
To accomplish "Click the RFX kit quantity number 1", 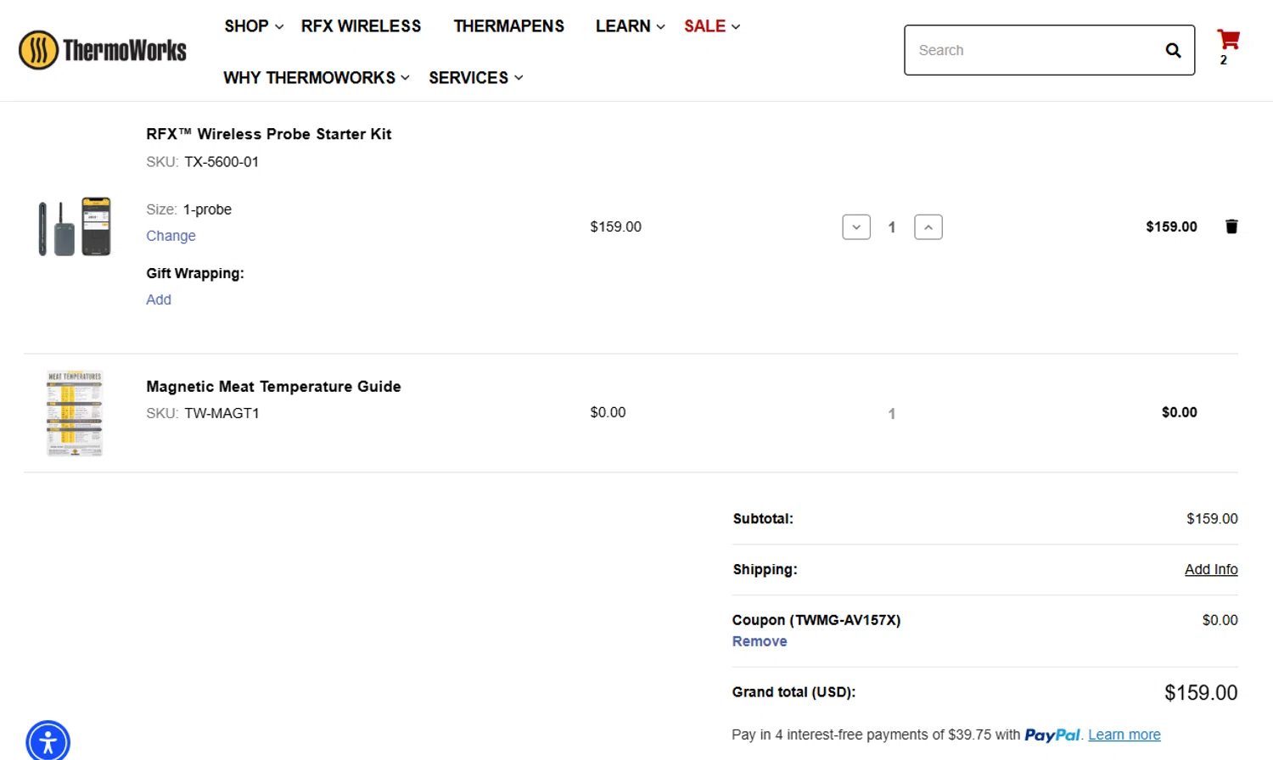I will (x=892, y=227).
